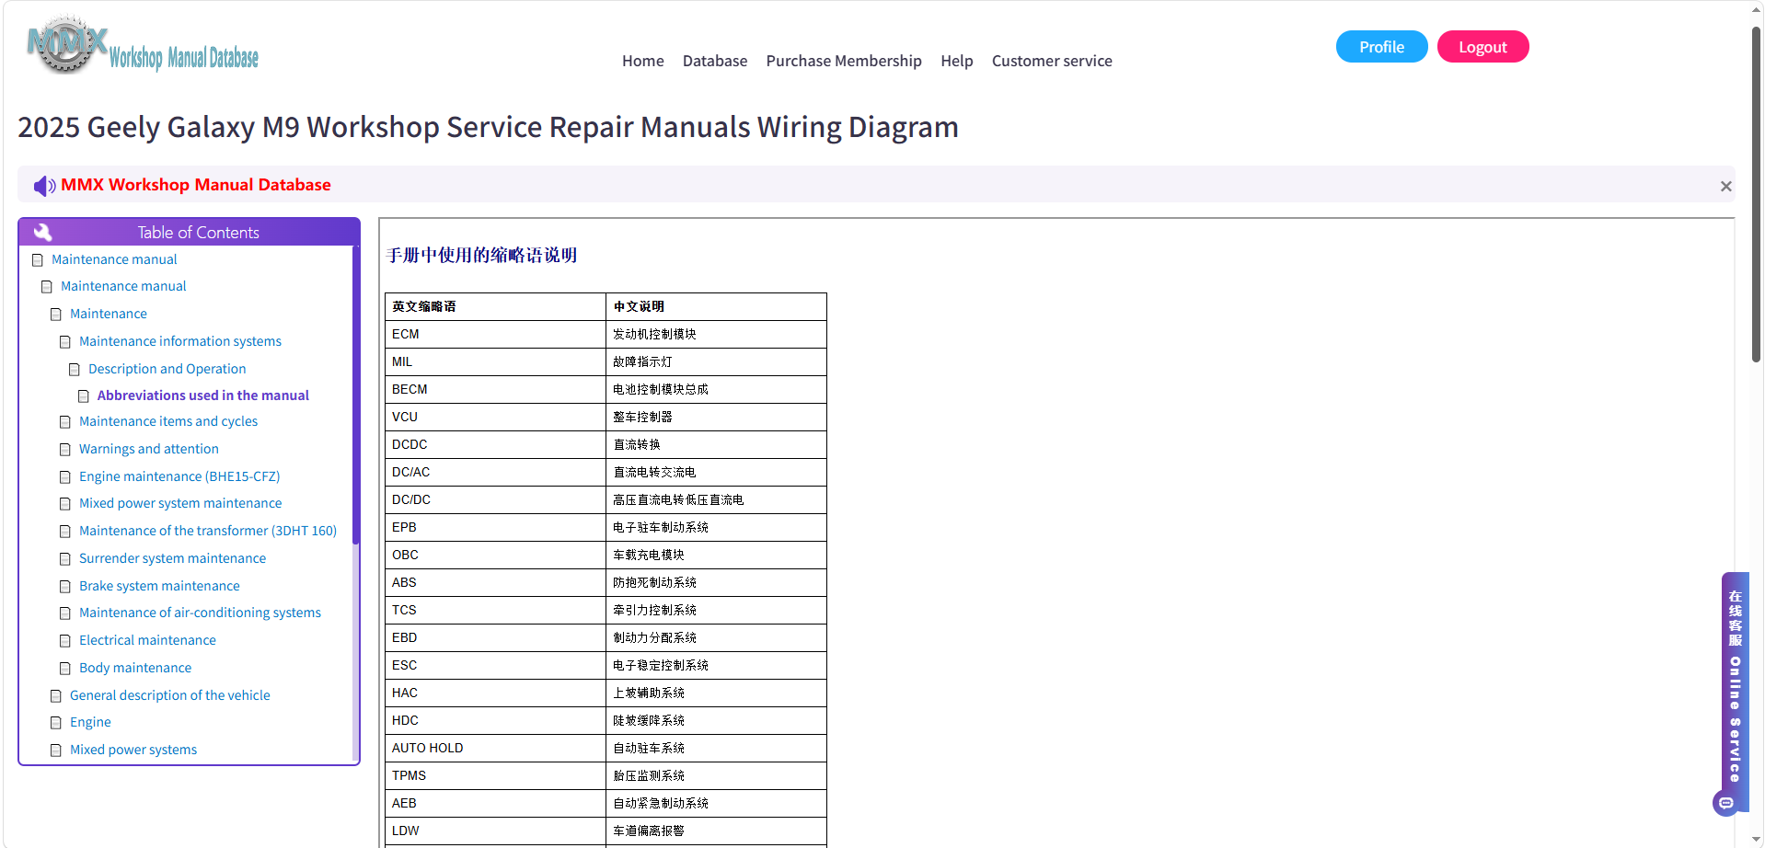Image resolution: width=1765 pixels, height=848 pixels.
Task: Click the LDW abbreviation cell
Action: pos(496,831)
